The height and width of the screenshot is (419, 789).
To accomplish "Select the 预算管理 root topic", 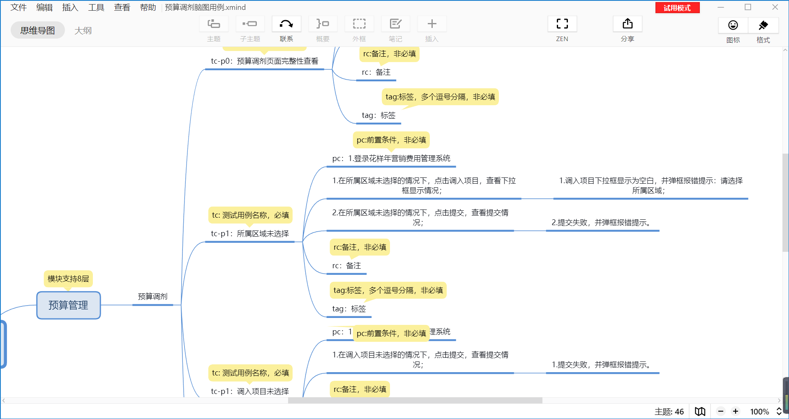I will [x=68, y=305].
